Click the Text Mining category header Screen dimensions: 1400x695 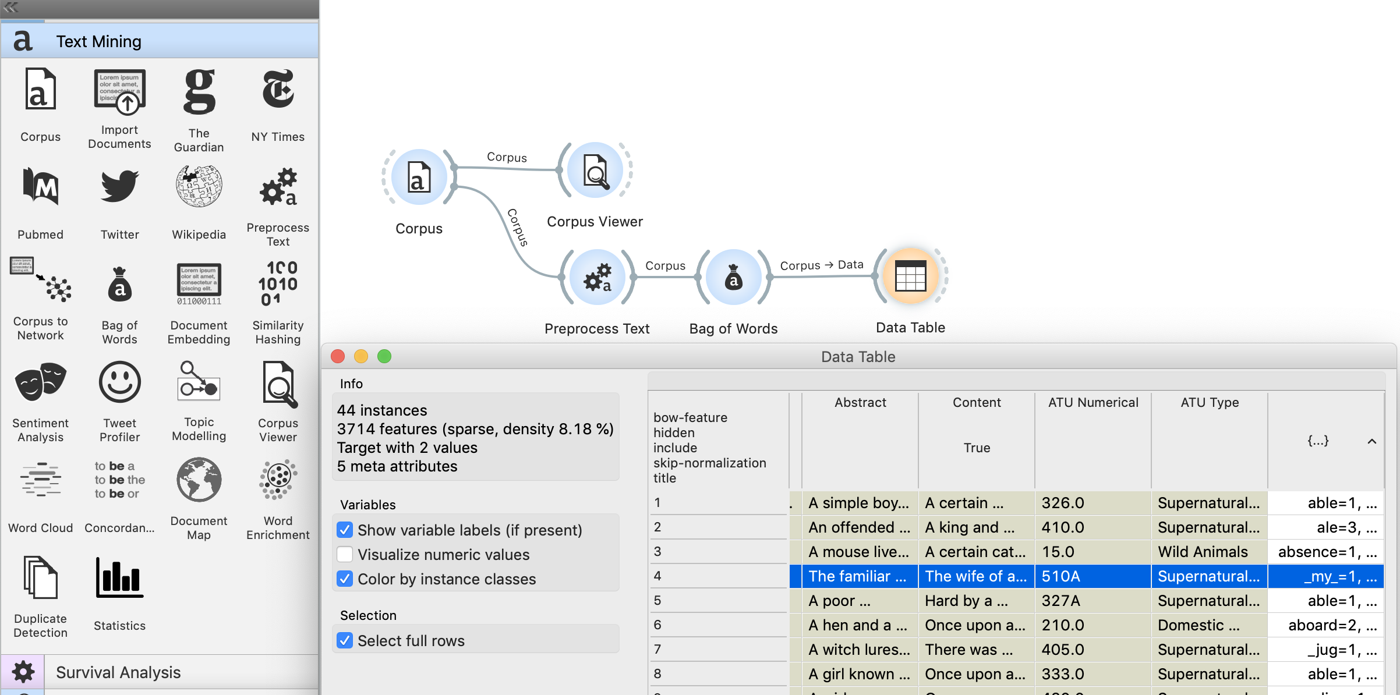(99, 41)
